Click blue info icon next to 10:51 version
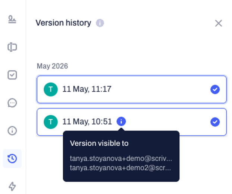The height and width of the screenshot is (194, 232). [121, 122]
